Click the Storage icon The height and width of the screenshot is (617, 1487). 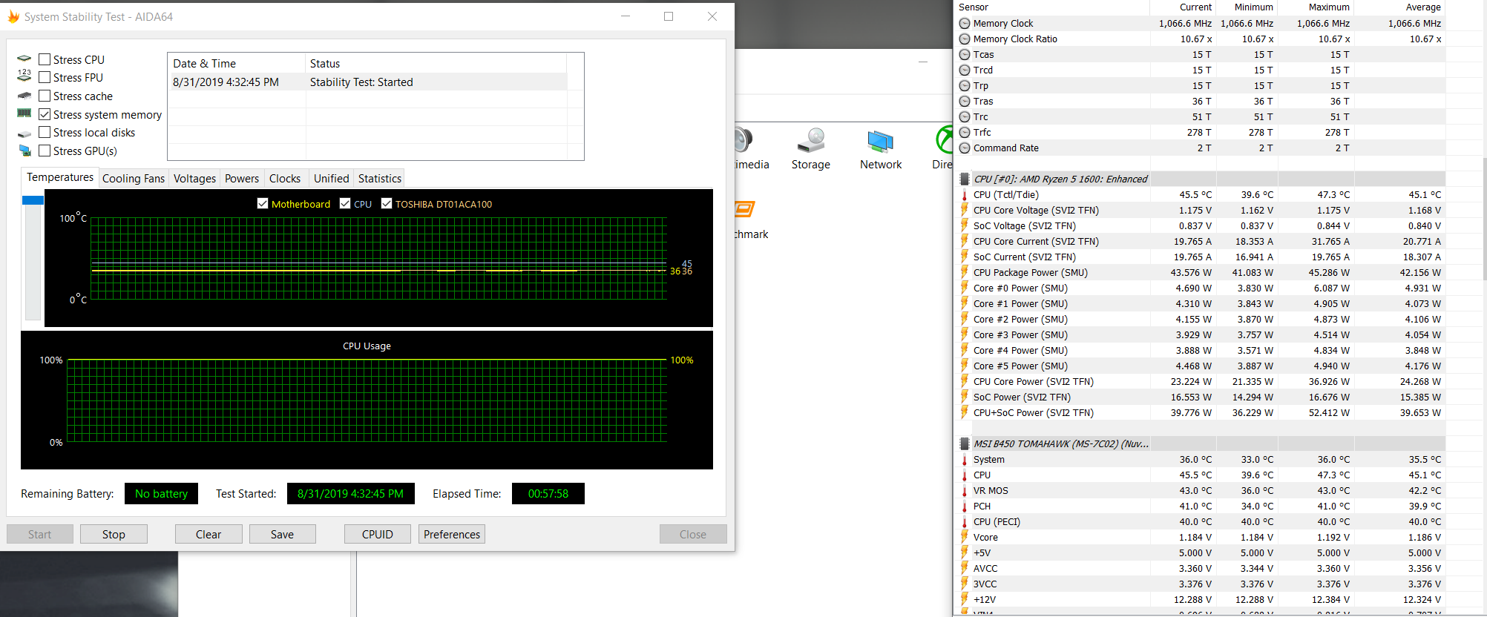click(811, 141)
